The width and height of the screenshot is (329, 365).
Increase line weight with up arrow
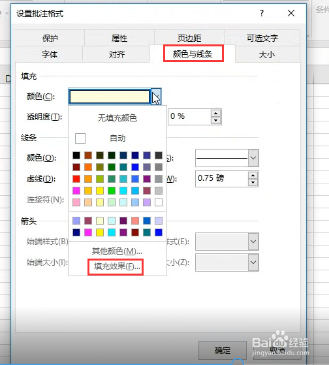[253, 175]
